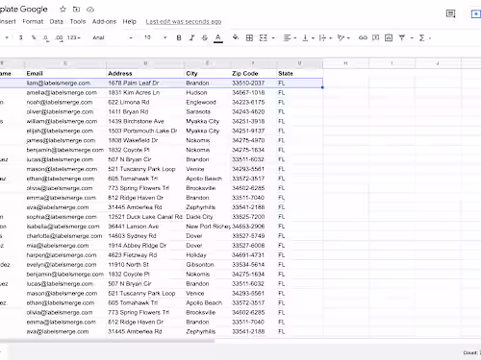Click the insert comment icon
Image resolution: width=481 pixels, height=360 pixels.
tap(375, 37)
